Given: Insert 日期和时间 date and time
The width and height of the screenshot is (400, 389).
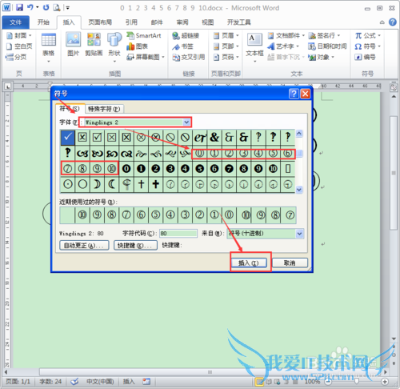Looking at the screenshot, I should click(327, 46).
